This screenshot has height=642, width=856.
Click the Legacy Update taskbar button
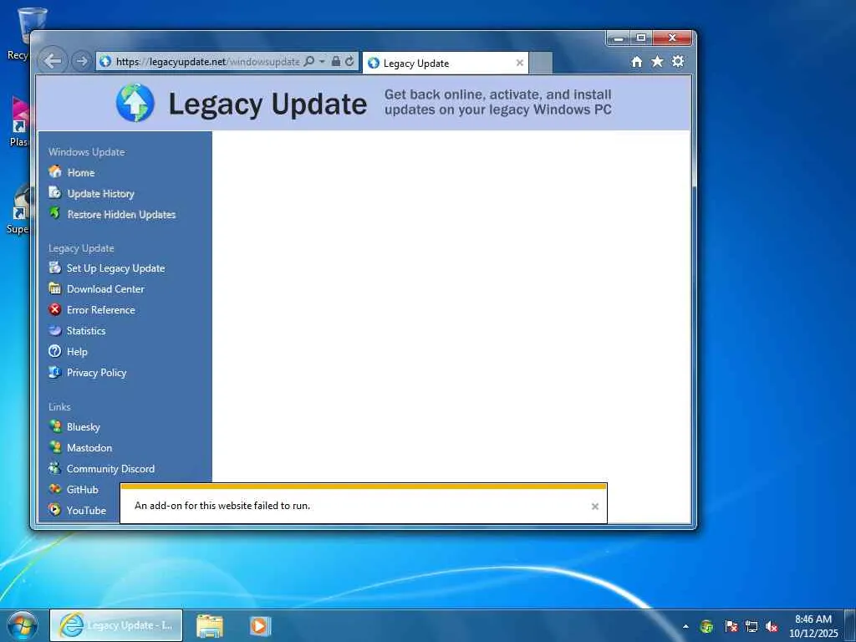(116, 625)
